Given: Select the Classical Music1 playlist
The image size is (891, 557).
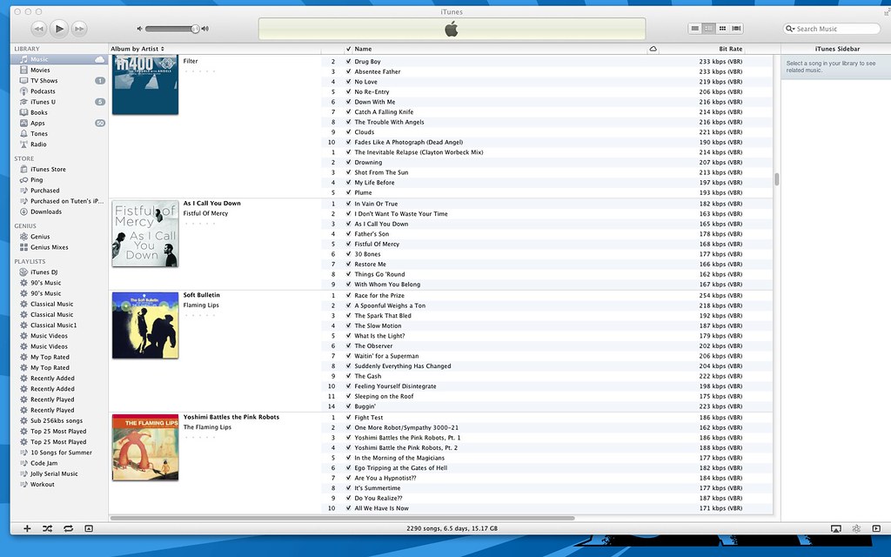Looking at the screenshot, I should tap(53, 325).
